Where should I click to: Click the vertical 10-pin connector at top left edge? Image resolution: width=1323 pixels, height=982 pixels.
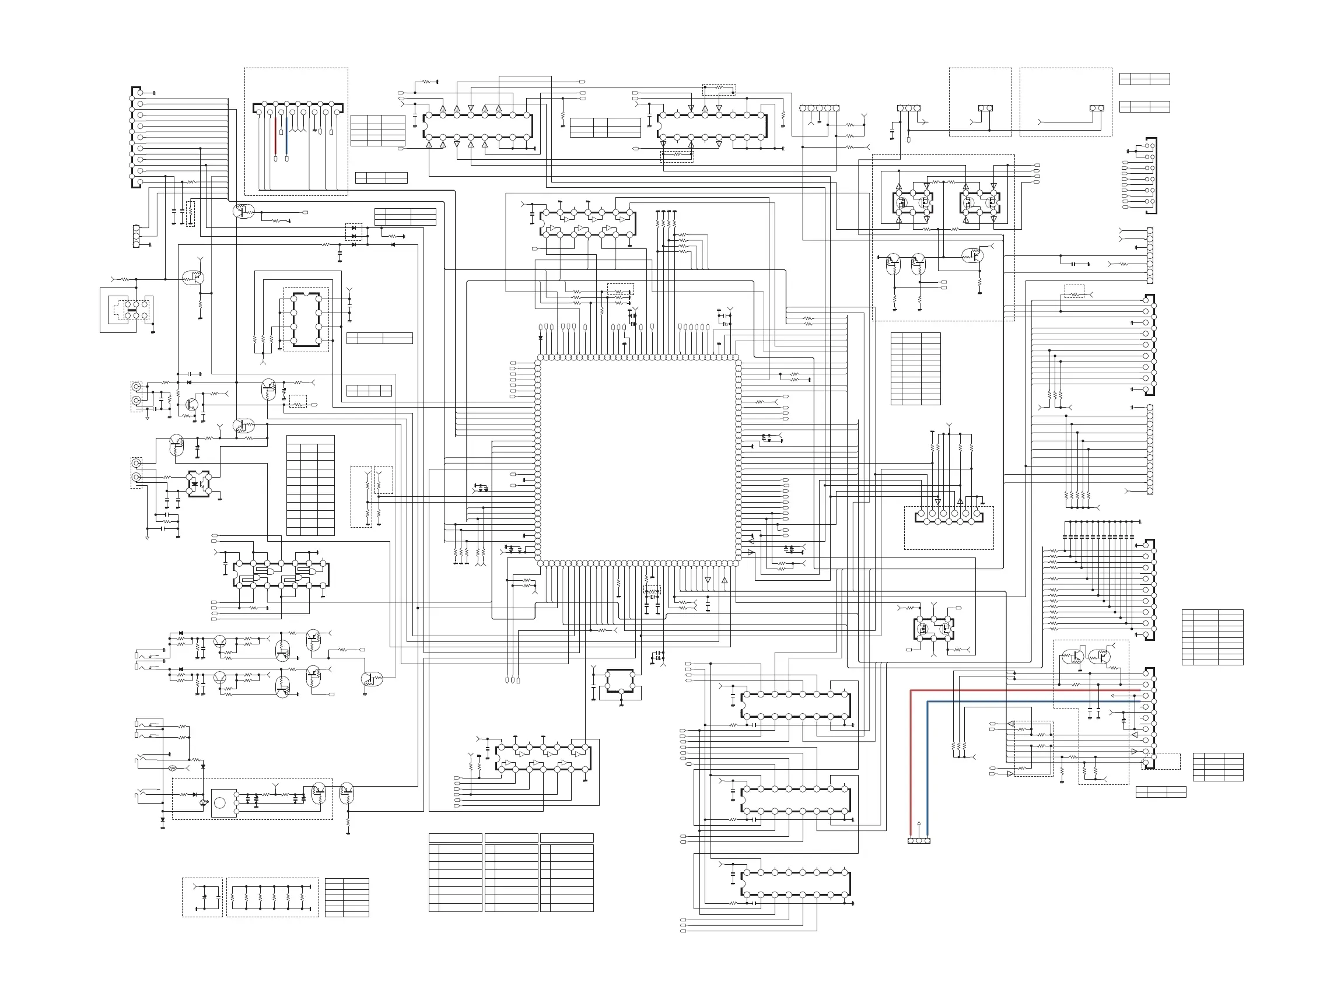point(136,137)
